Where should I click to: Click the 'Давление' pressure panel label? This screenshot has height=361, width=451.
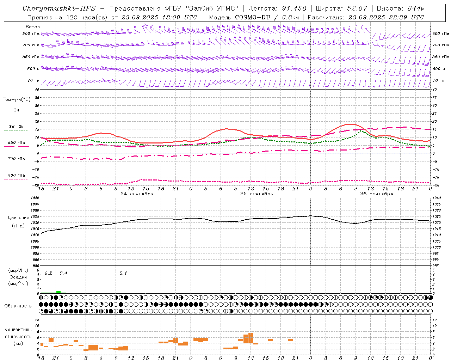(18, 218)
